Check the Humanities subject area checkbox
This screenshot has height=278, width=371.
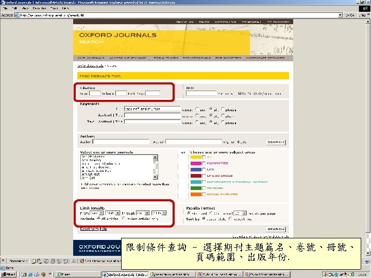point(204,163)
